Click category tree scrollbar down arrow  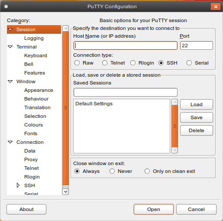65,192
